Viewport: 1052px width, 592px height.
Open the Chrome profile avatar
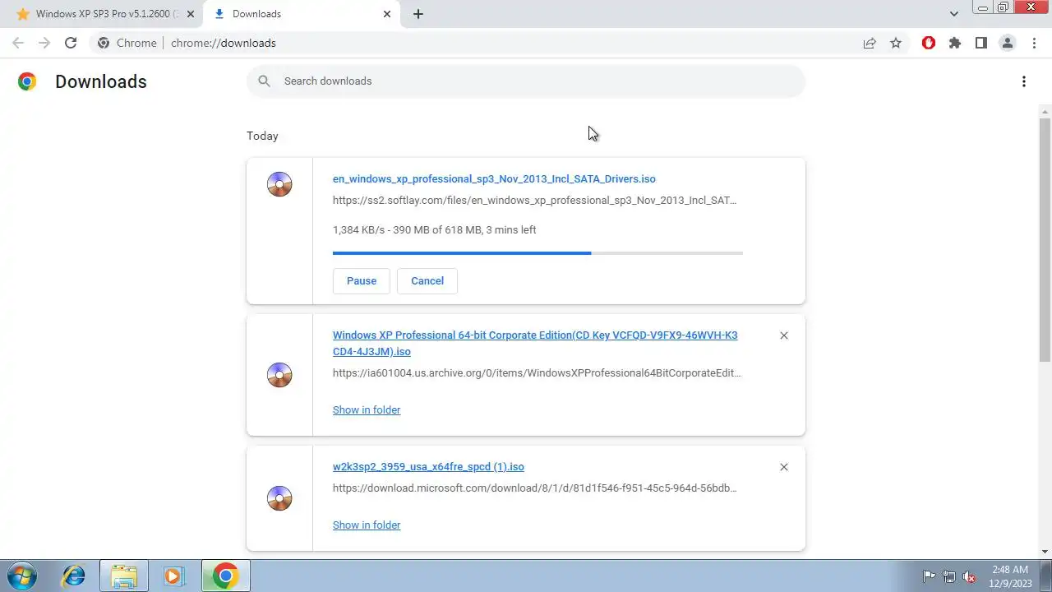(x=1008, y=43)
